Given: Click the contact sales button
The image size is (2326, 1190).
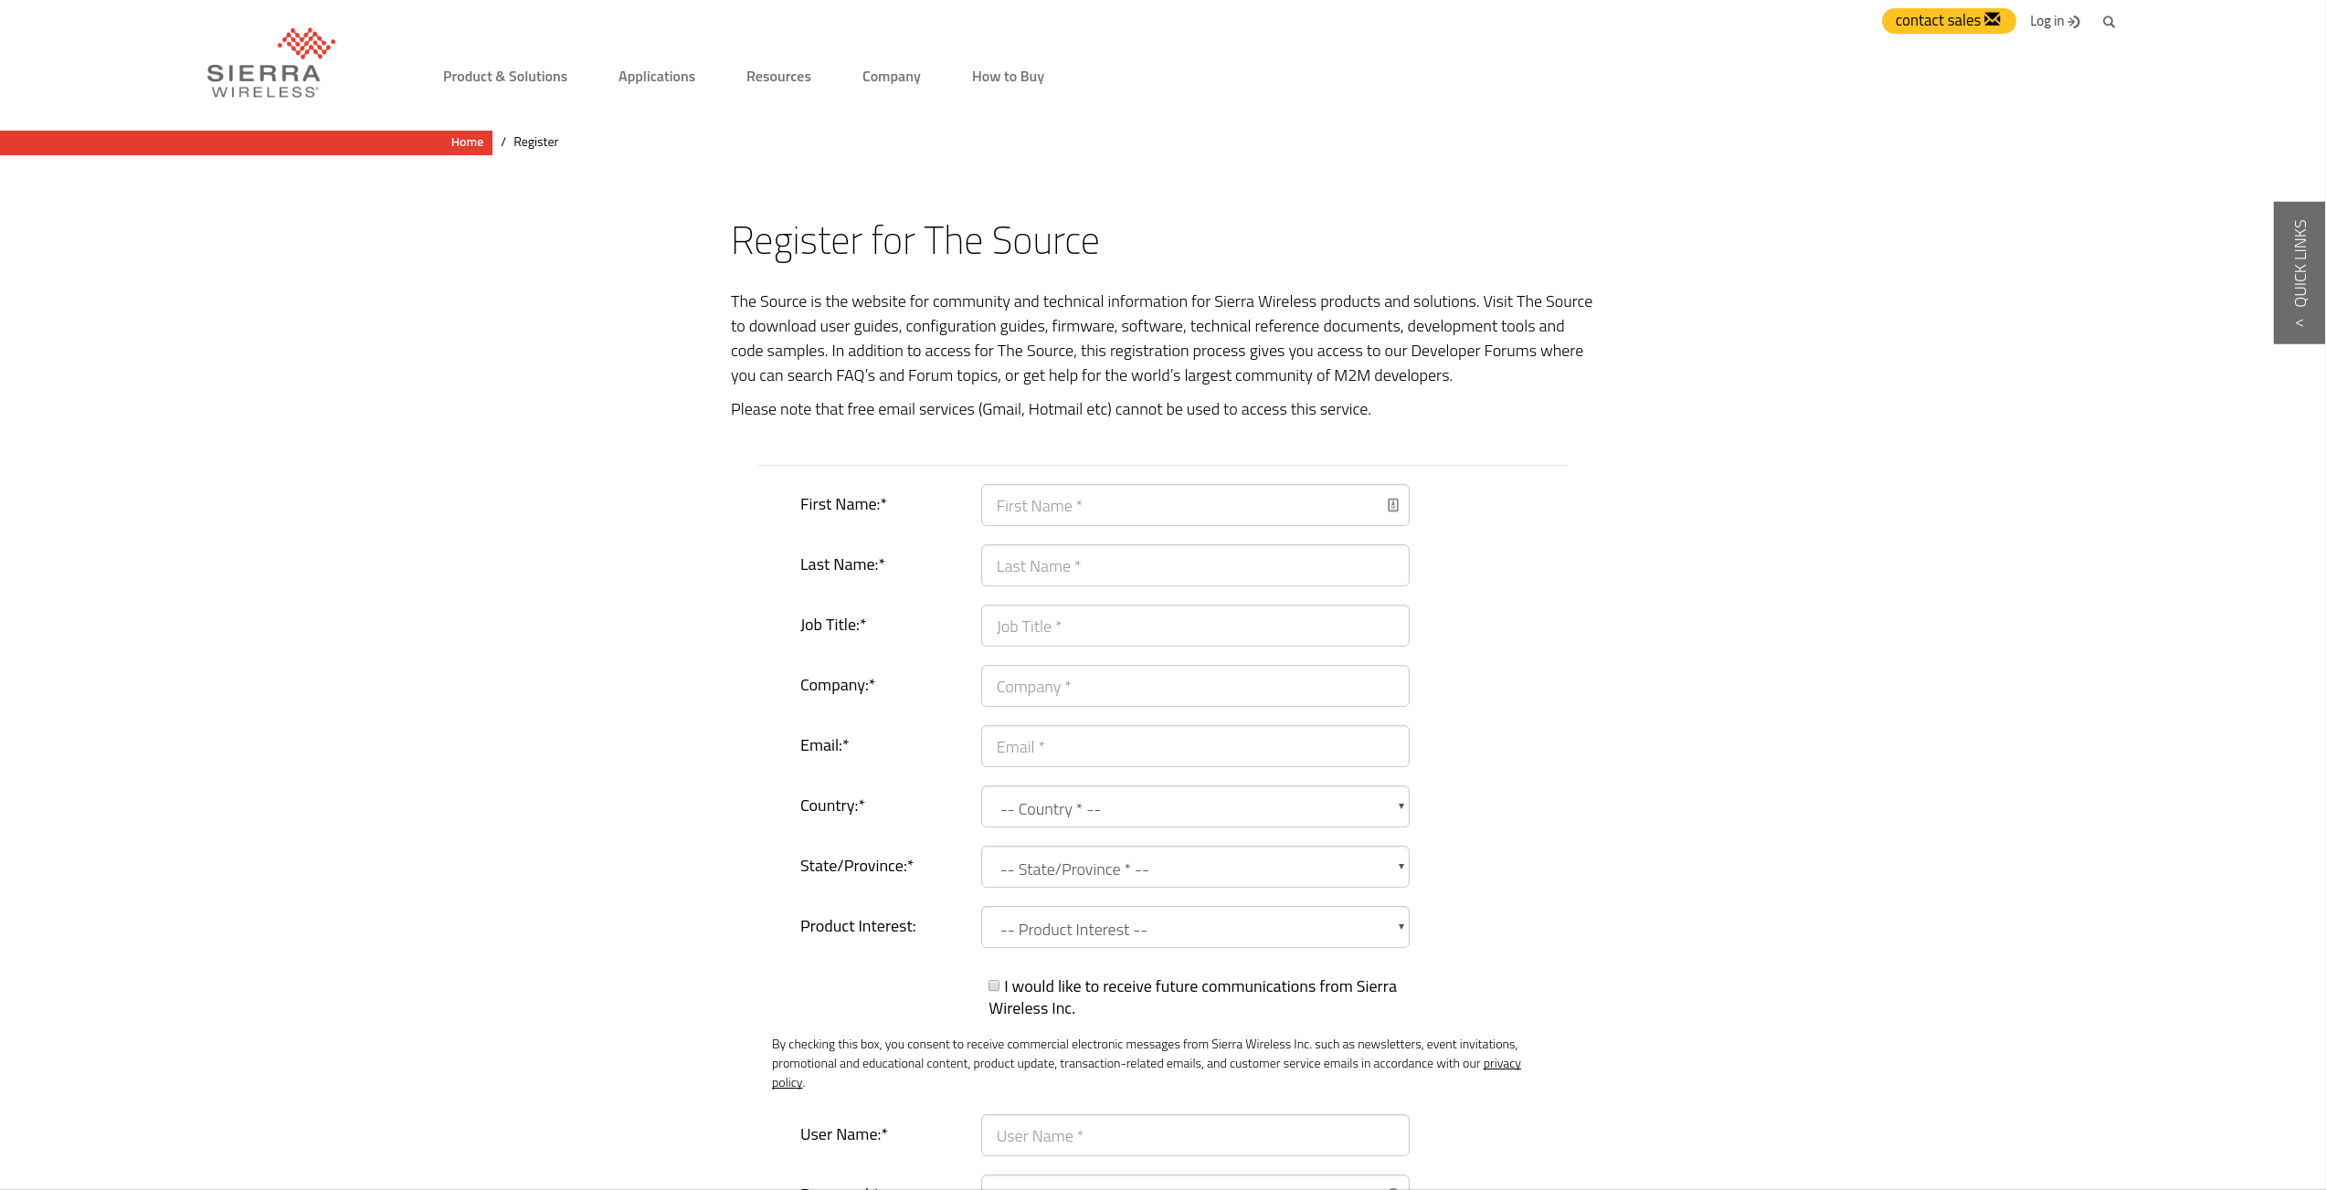Looking at the screenshot, I should (x=1947, y=20).
